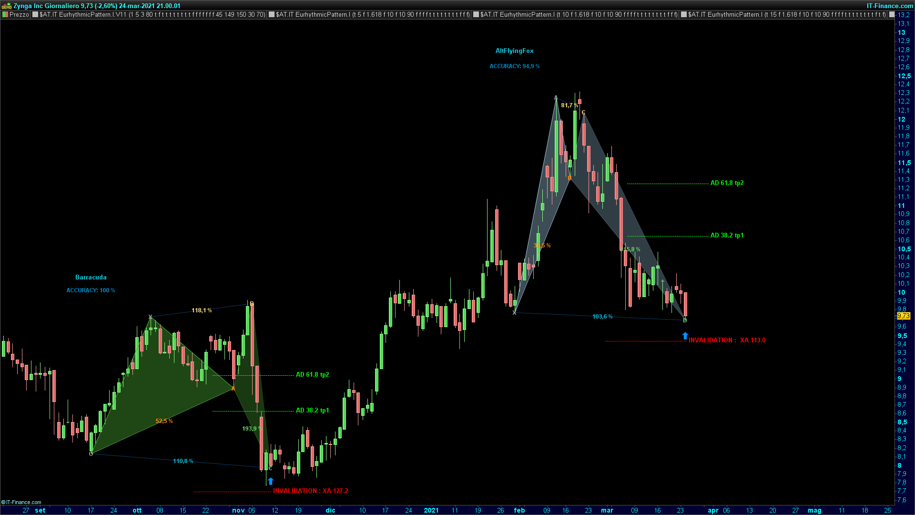915x515 pixels.
Task: Click the blue up arrow below AltFlyingFox point D
Action: 685,336
